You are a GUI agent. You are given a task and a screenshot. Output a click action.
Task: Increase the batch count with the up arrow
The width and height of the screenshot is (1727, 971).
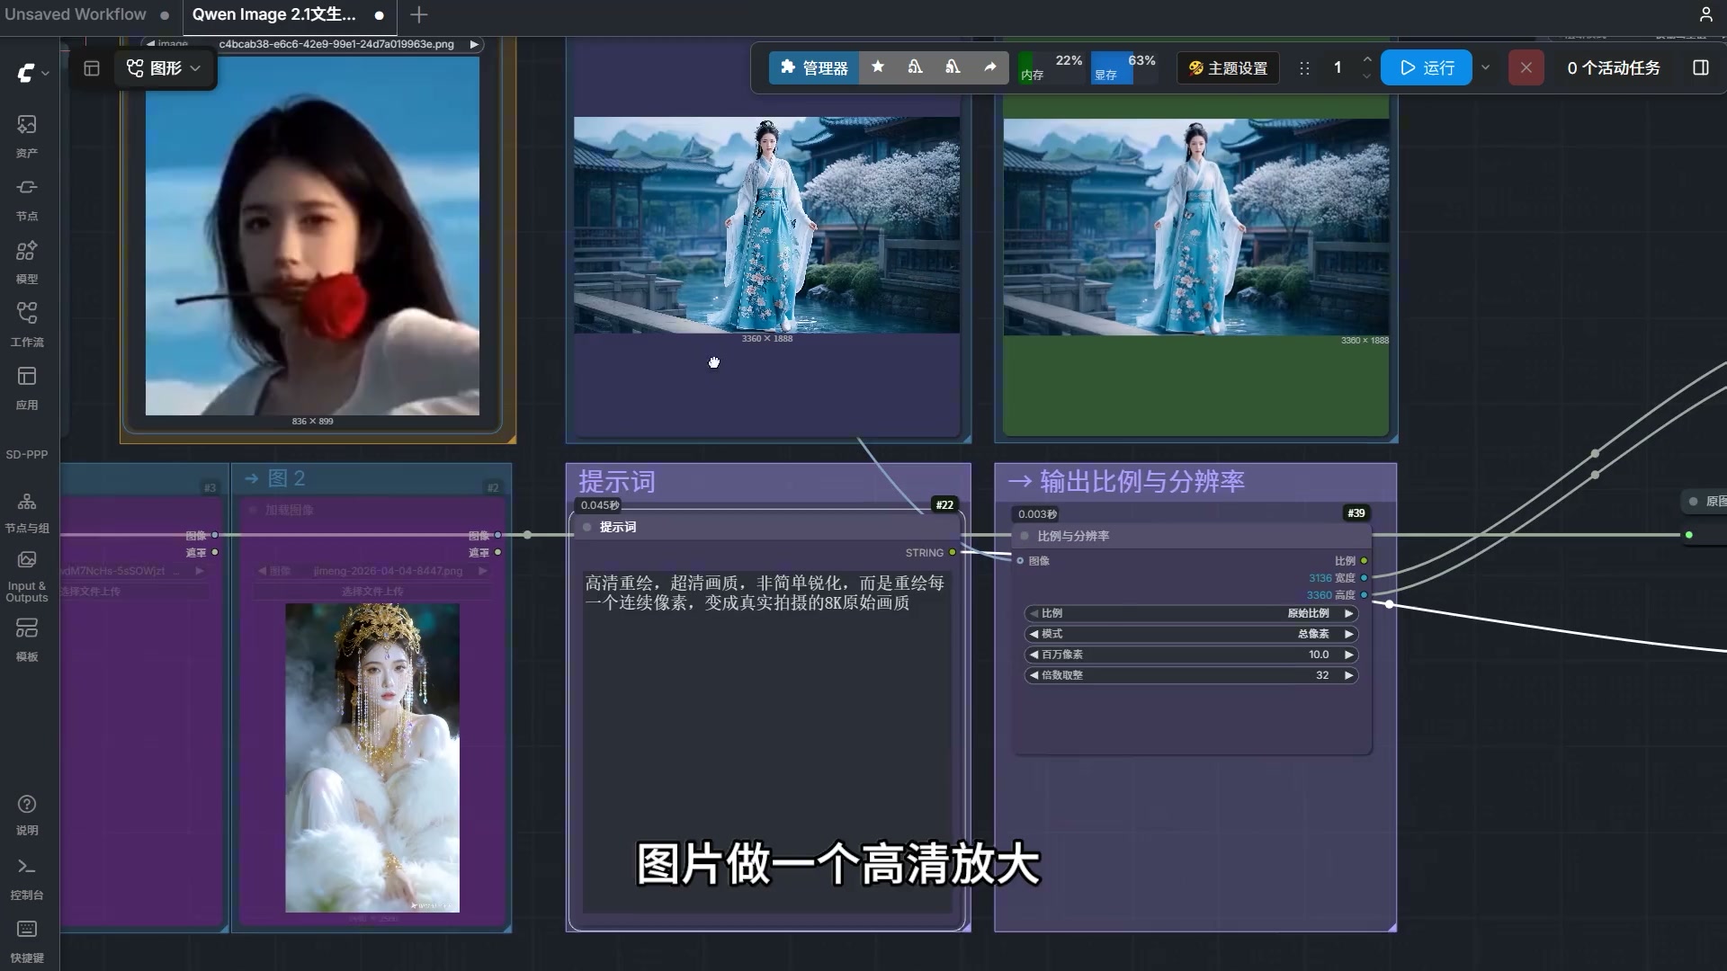(1367, 59)
